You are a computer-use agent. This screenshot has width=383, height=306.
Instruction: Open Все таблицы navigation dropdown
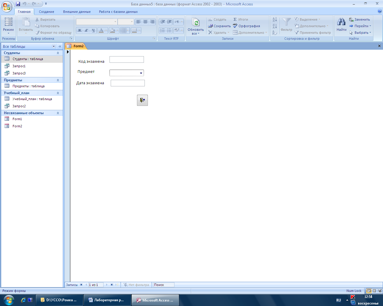[54, 46]
